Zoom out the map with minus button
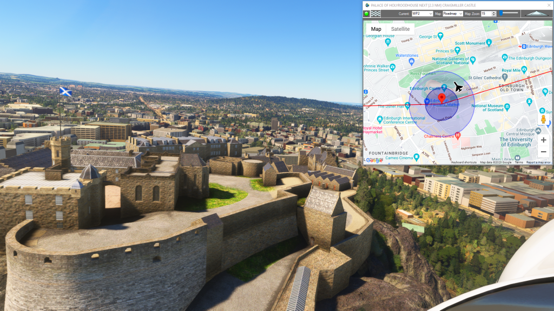This screenshot has height=311, width=554. (543, 152)
